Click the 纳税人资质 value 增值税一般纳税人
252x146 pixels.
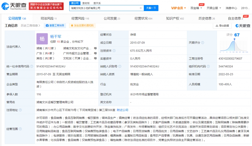pos(142,74)
